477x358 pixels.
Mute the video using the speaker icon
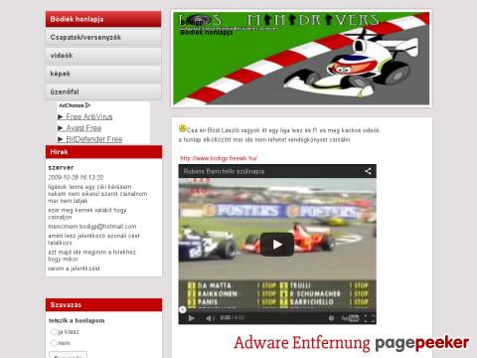pos(210,318)
